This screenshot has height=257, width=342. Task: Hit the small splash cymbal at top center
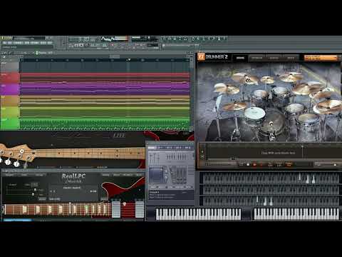[268, 80]
